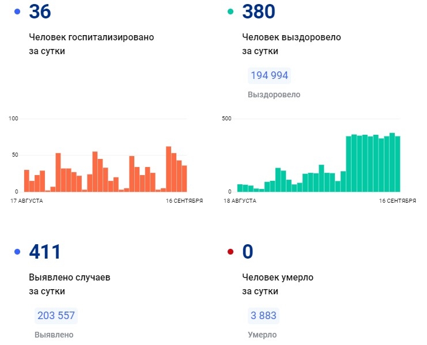Click the red dot beside deaths count 0

coord(230,252)
